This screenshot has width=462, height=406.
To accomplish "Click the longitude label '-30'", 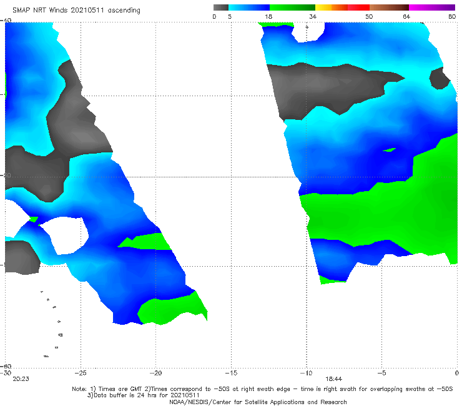I will [6, 373].
